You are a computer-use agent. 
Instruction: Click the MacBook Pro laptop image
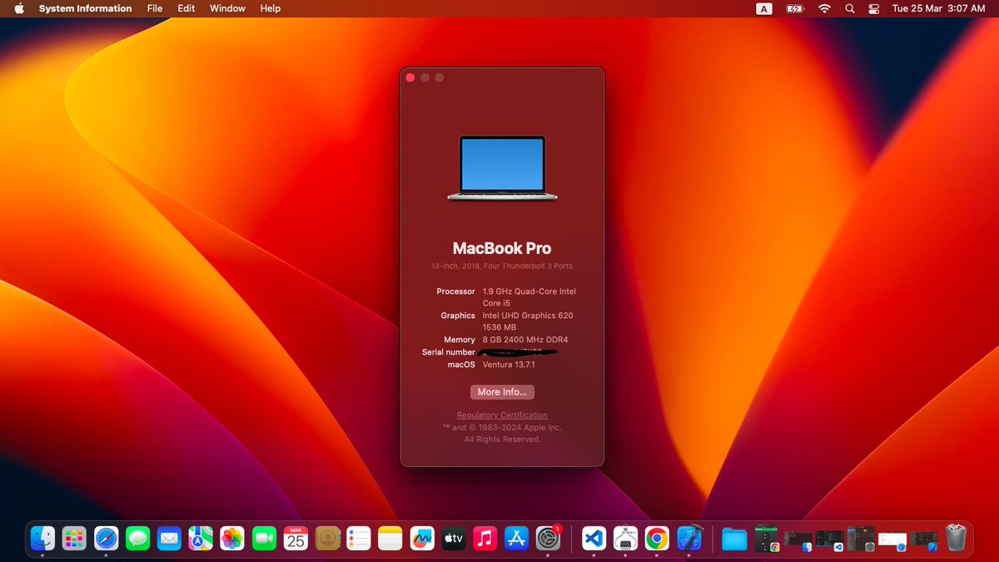(x=502, y=168)
